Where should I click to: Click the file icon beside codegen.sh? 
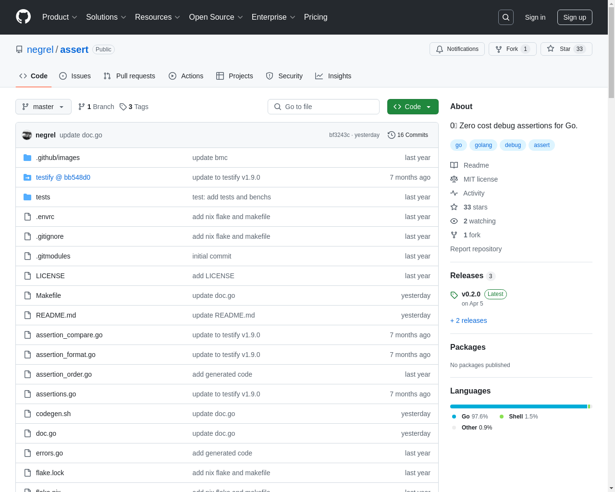point(27,414)
